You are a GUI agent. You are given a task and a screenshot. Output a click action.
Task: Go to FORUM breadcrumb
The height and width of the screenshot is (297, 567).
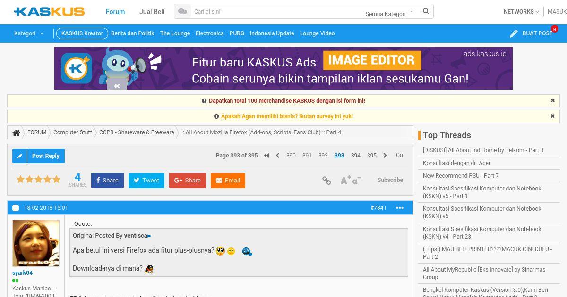pos(37,132)
